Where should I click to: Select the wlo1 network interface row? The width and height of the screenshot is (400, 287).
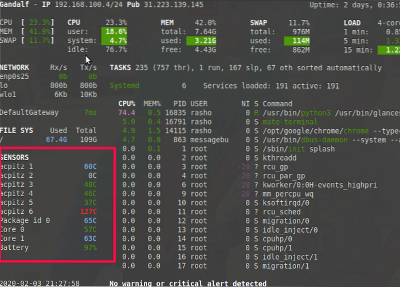click(x=49, y=94)
